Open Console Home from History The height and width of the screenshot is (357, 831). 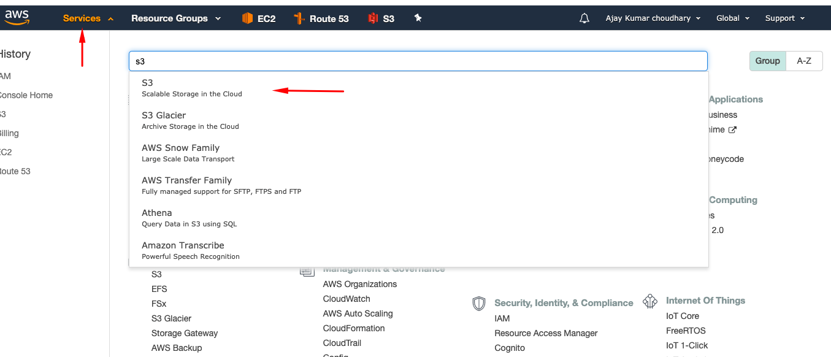click(x=25, y=95)
